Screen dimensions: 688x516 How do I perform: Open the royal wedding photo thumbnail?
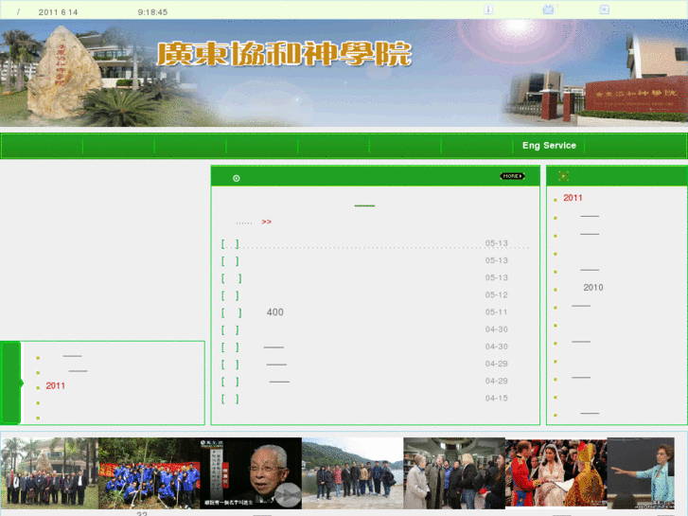point(556,472)
